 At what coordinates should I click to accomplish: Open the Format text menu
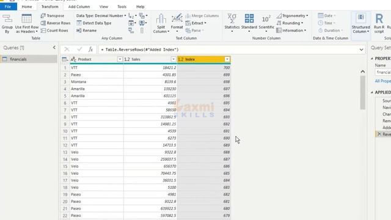pos(177,24)
